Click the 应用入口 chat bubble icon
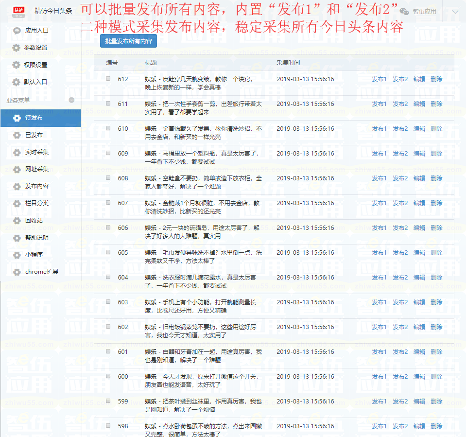 [17, 31]
